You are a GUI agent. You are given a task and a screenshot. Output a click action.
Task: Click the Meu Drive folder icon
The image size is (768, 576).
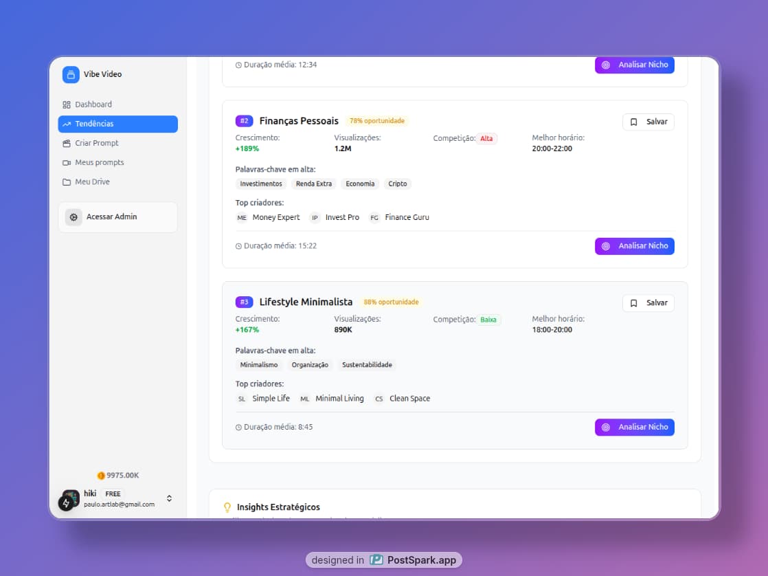(67, 182)
